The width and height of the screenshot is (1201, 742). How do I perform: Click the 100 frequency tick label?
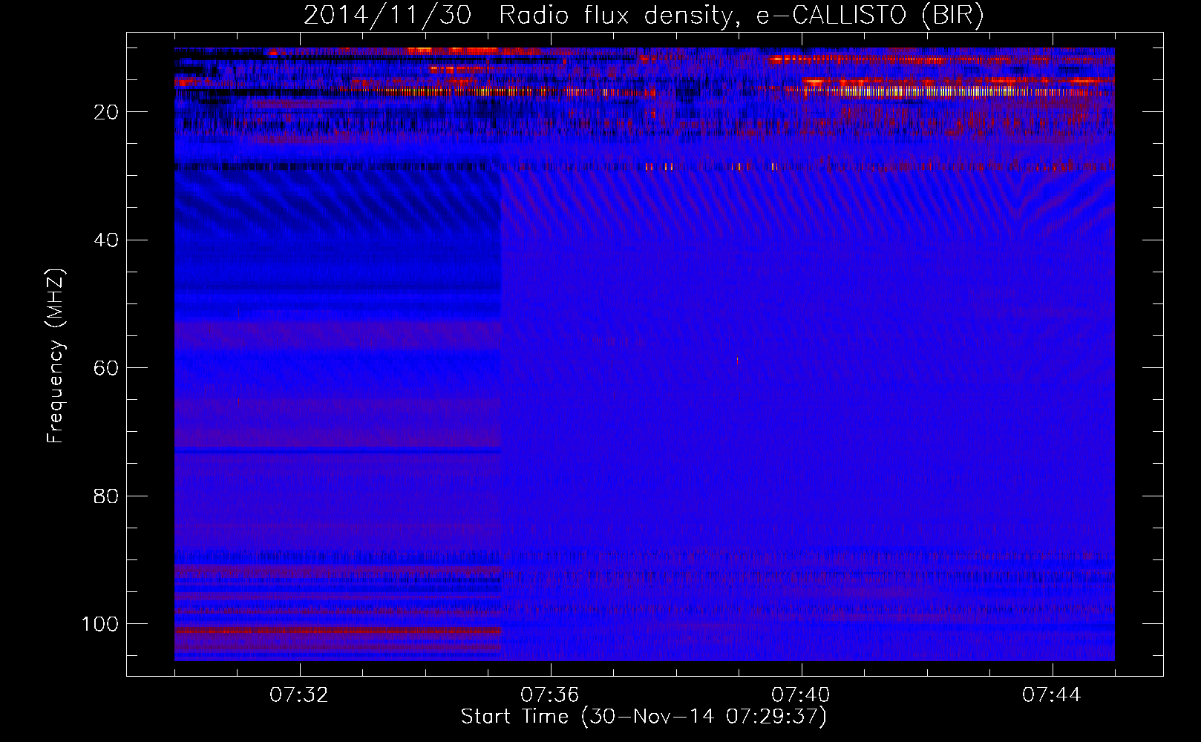click(x=100, y=624)
